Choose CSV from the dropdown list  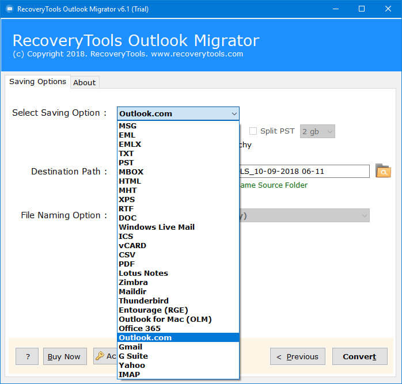[178, 255]
